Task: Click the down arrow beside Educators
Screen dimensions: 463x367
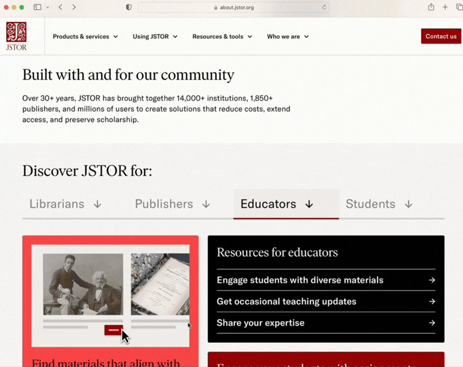Action: click(309, 204)
